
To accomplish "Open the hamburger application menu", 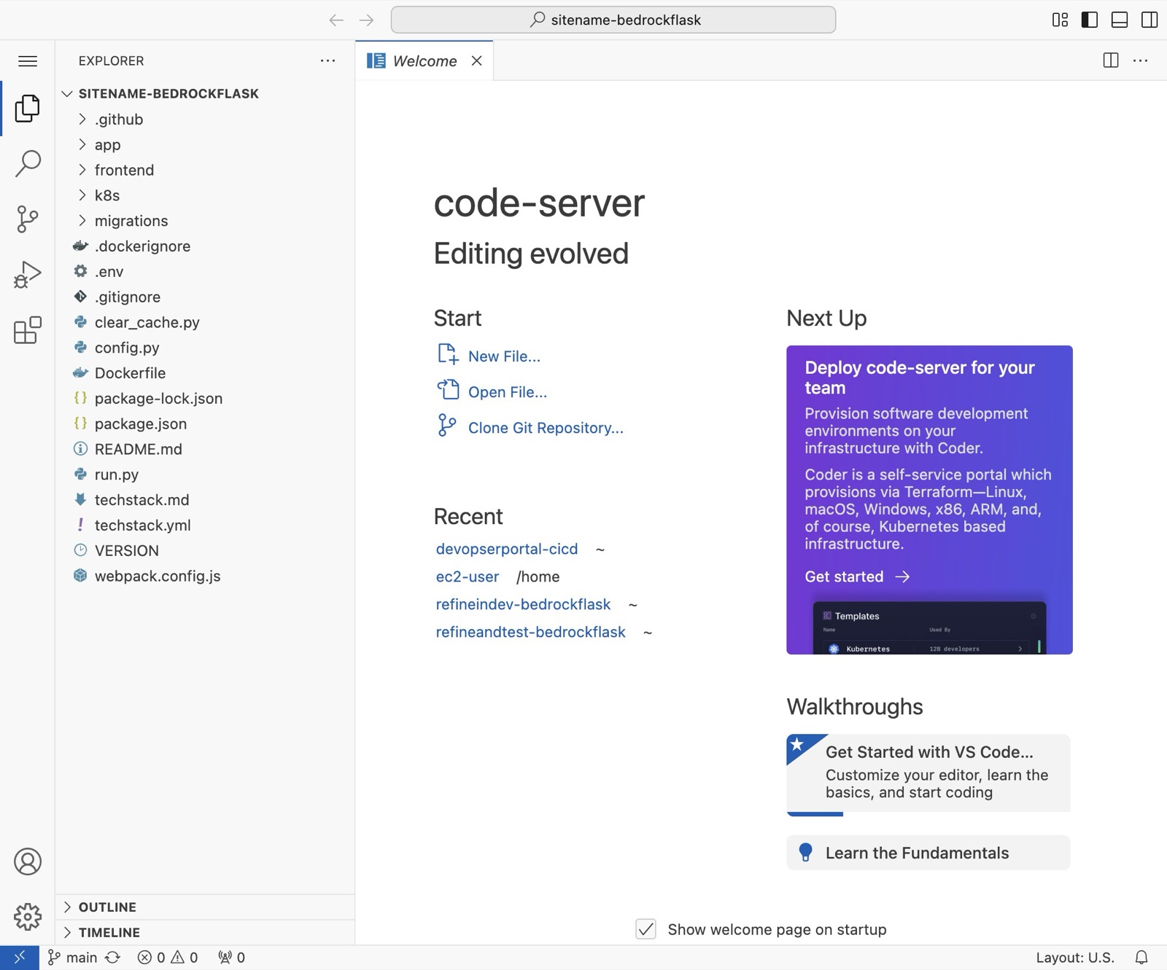I will 28,61.
